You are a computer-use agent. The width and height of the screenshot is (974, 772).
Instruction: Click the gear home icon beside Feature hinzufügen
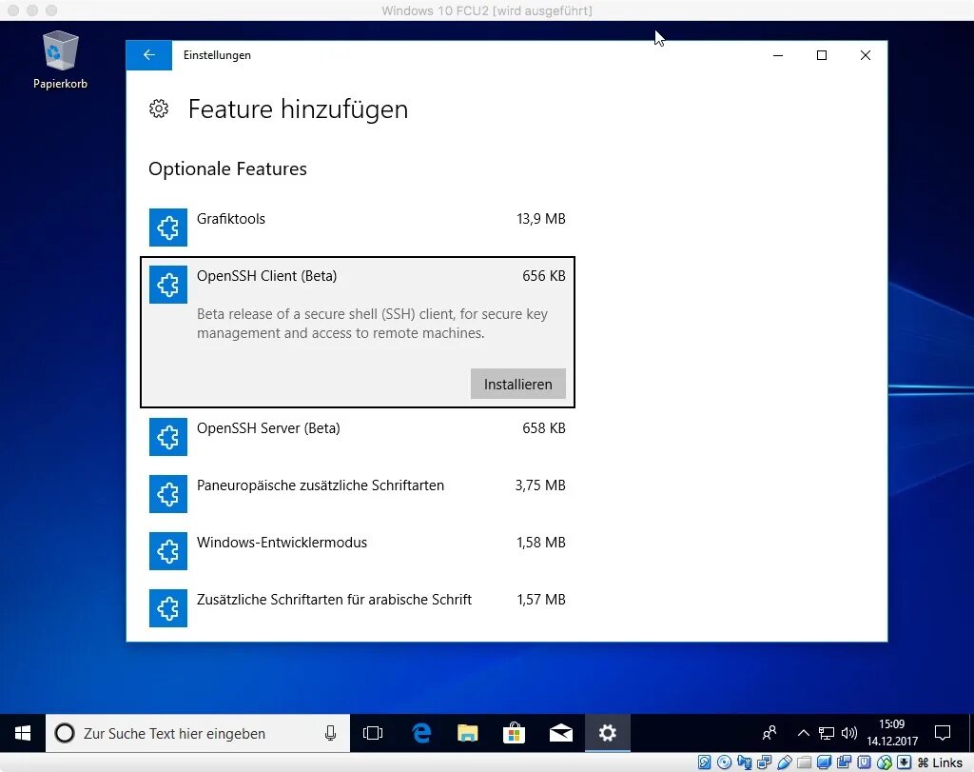159,109
